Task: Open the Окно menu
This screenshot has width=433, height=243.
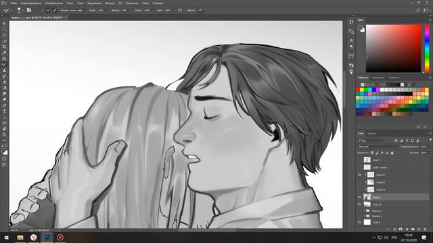Action: tap(145, 3)
